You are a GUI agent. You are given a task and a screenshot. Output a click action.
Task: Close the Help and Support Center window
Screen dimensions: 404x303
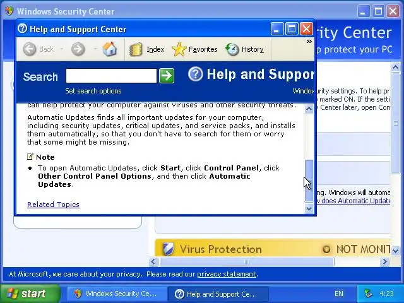306,28
